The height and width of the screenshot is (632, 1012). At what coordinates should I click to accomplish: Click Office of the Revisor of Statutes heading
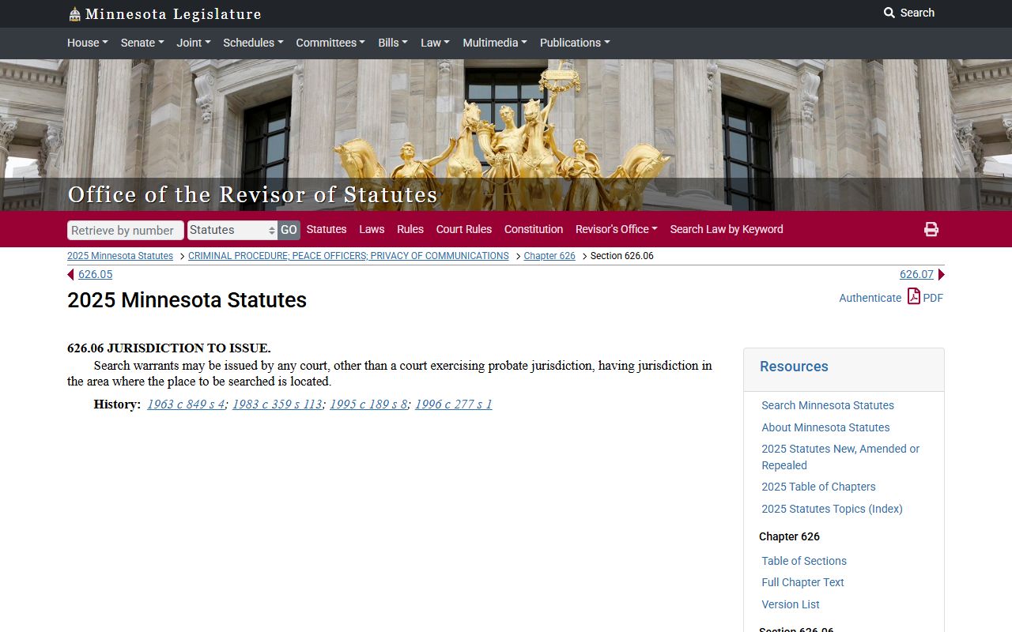[252, 194]
